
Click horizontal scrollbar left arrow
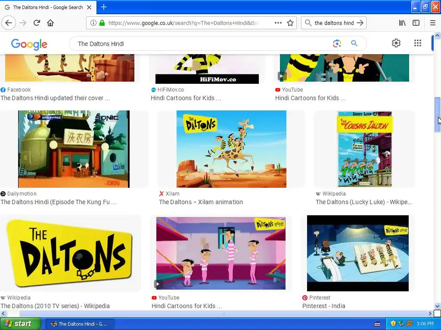click(x=3, y=313)
